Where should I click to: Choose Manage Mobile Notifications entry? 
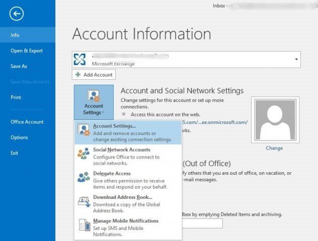(128, 227)
